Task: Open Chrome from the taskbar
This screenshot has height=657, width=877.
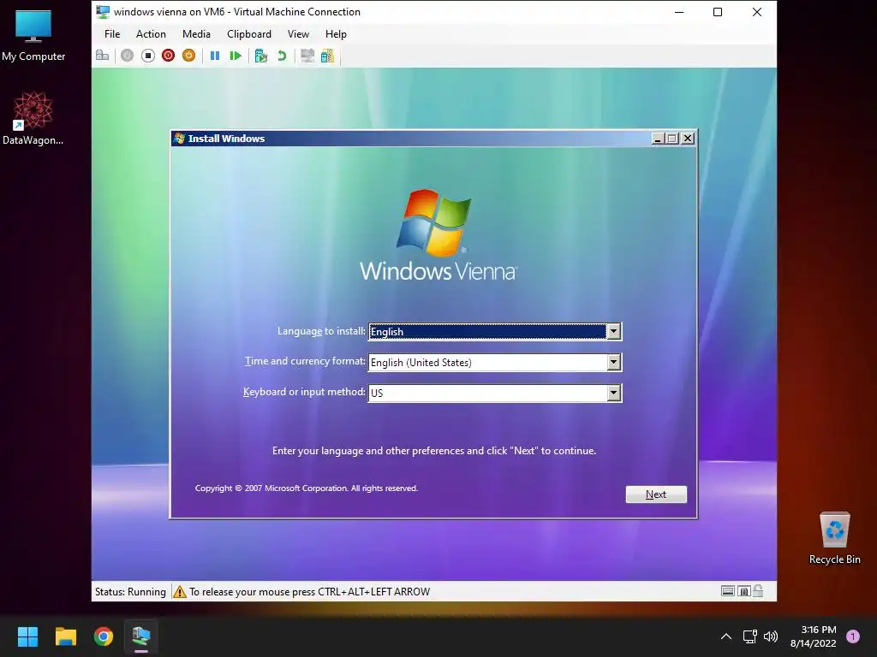Action: click(104, 636)
